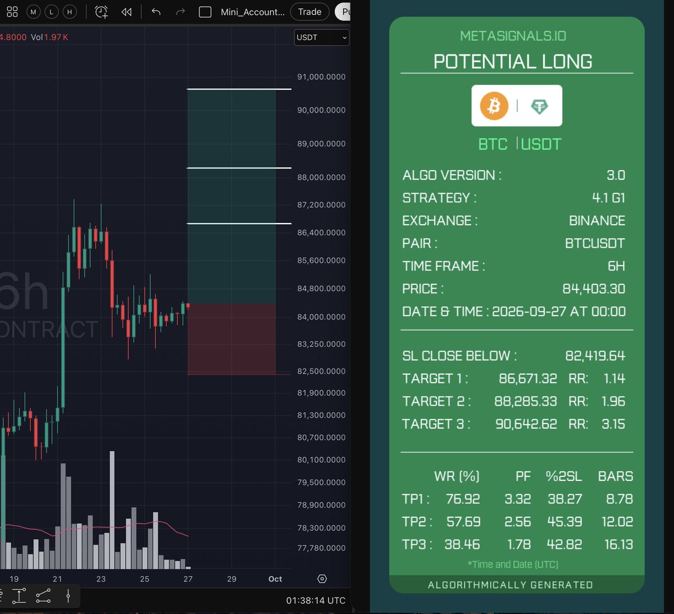674x614 pixels.
Task: Create an alert with the alarm-clock icon
Action: pyautogui.click(x=101, y=12)
